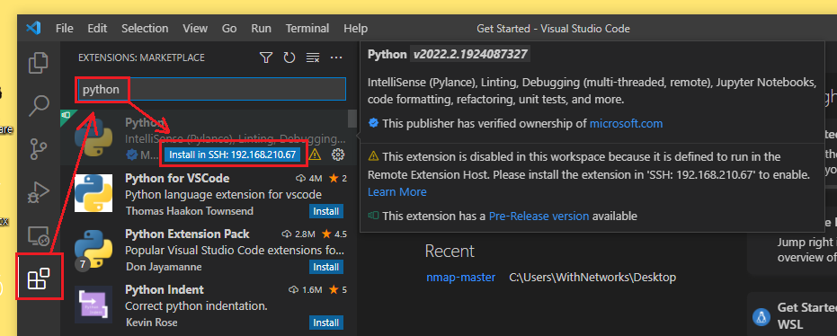Open the Terminal menu
The image size is (837, 336).
(x=307, y=28)
